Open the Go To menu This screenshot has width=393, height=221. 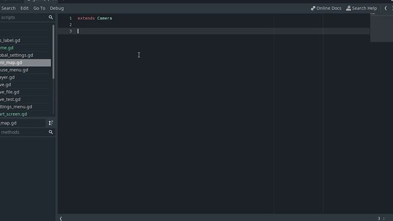coord(39,8)
